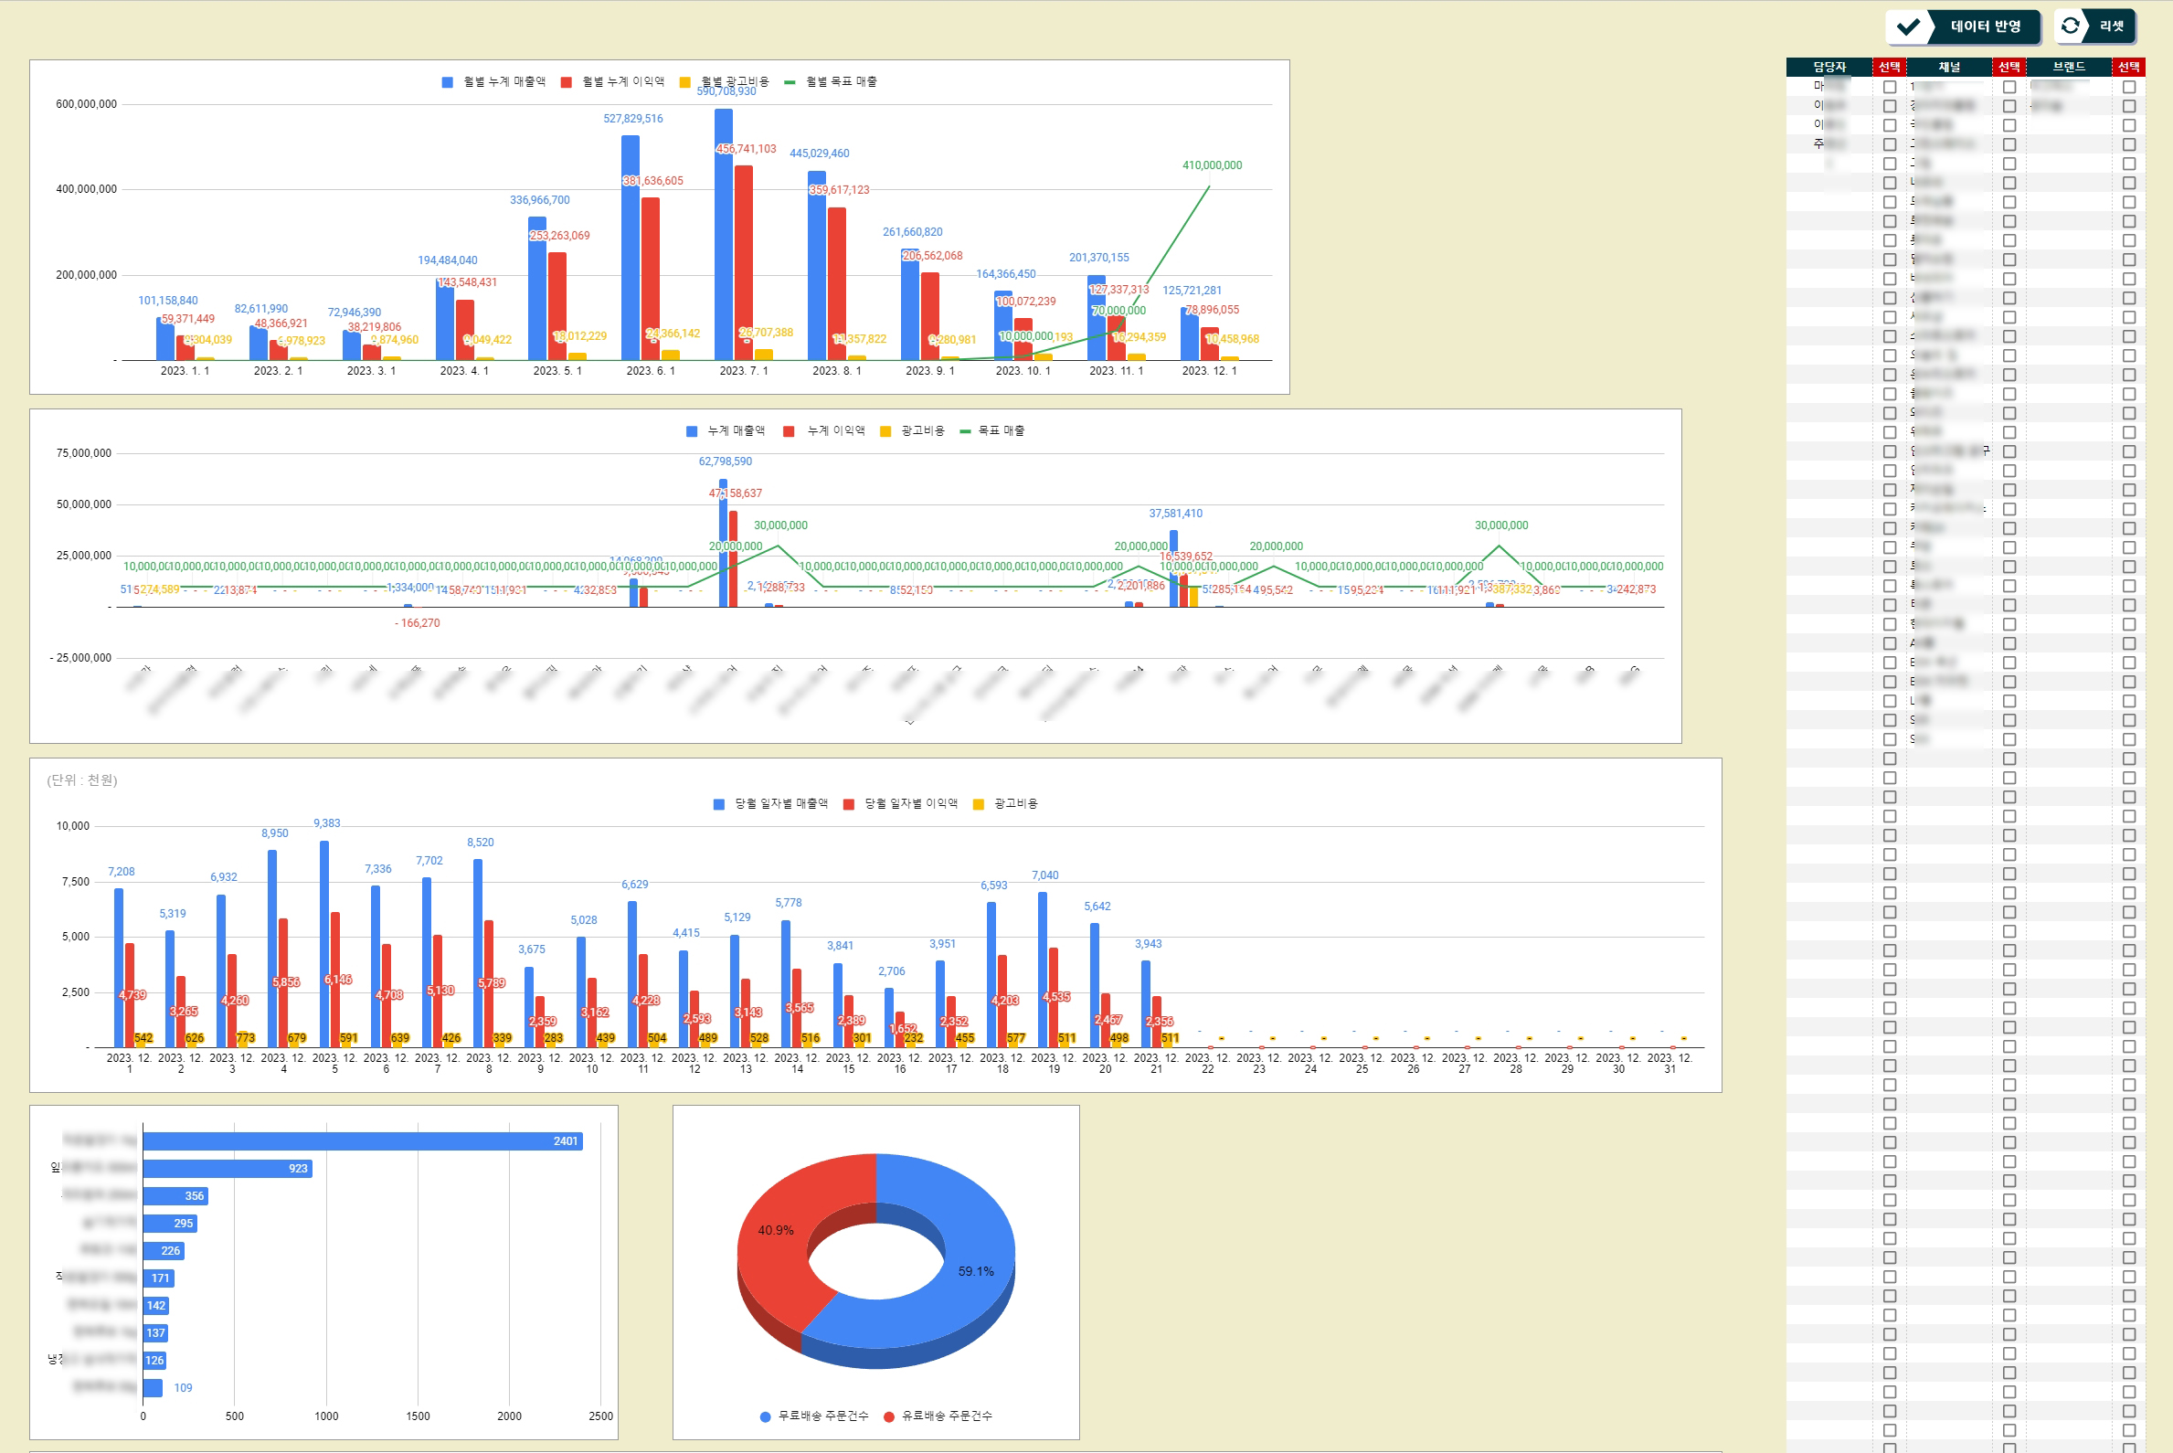
Task: Click the 브랜드 column header
Action: click(2068, 67)
